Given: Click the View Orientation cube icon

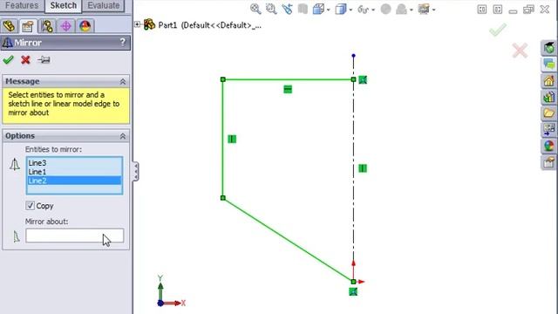Looking at the screenshot, I should 318,9.
